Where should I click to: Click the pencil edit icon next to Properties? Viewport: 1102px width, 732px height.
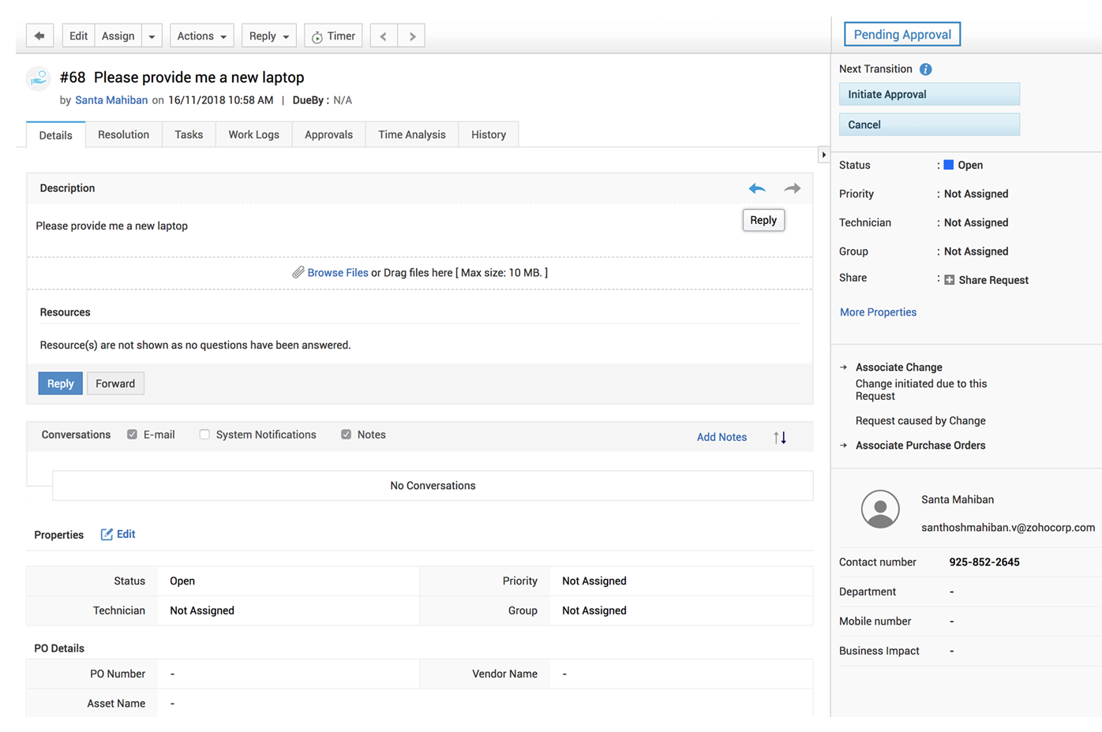[x=107, y=534]
